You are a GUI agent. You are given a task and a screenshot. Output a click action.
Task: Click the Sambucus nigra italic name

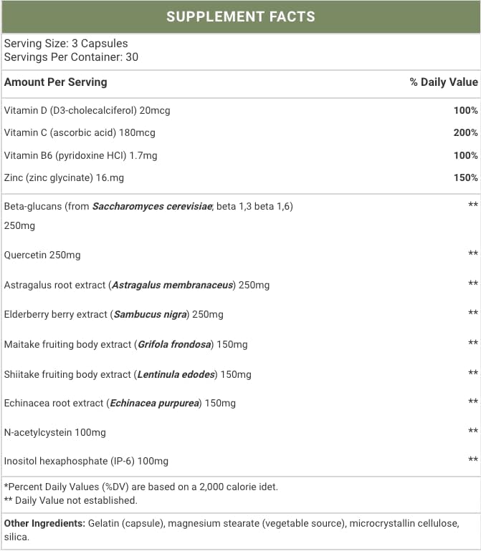click(x=151, y=315)
